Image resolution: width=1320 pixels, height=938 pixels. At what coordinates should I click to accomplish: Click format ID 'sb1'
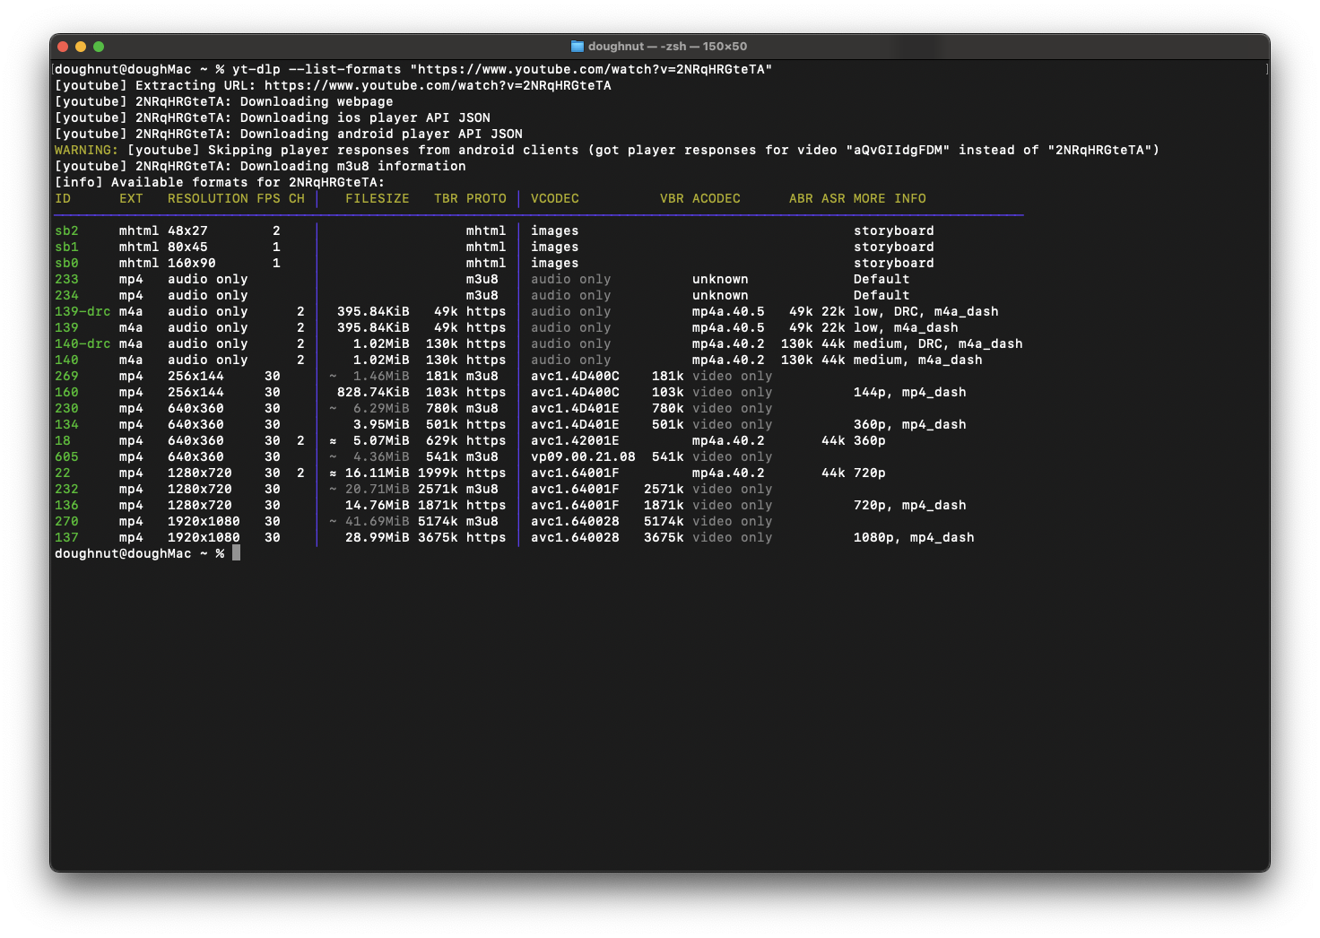(x=66, y=247)
